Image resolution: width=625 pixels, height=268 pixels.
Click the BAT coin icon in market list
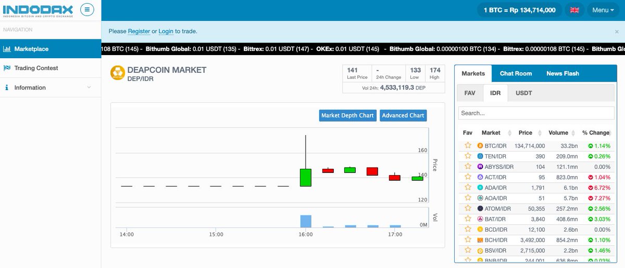pyautogui.click(x=480, y=219)
